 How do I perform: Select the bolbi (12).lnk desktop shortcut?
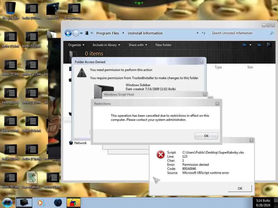coord(32,68)
